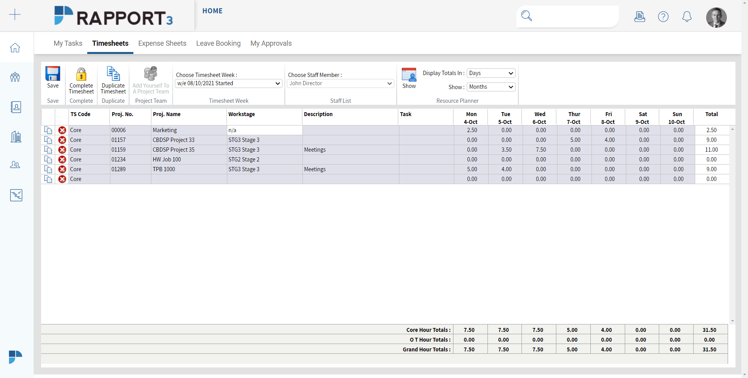Change the Display Totals In selection
748x378 pixels.
tap(490, 73)
